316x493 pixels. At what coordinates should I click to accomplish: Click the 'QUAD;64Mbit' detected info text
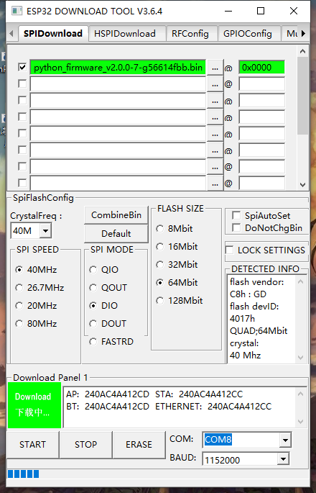[259, 331]
